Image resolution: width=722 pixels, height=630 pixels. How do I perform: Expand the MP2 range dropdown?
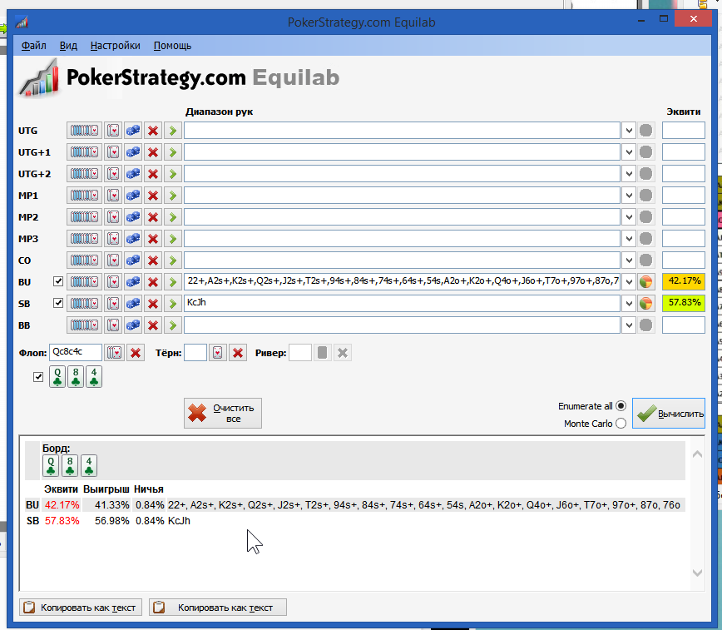pos(629,217)
